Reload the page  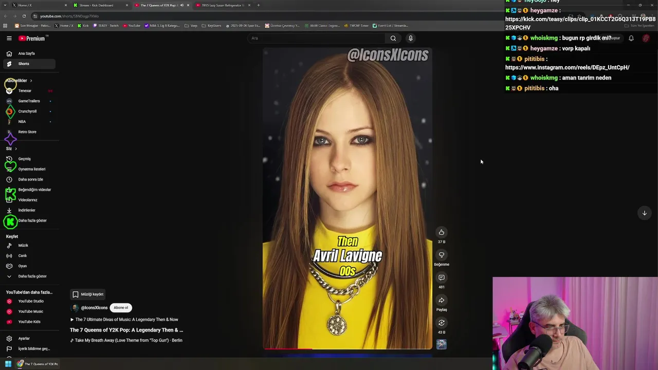point(24,16)
